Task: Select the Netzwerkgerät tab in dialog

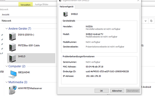Action: (67, 7)
